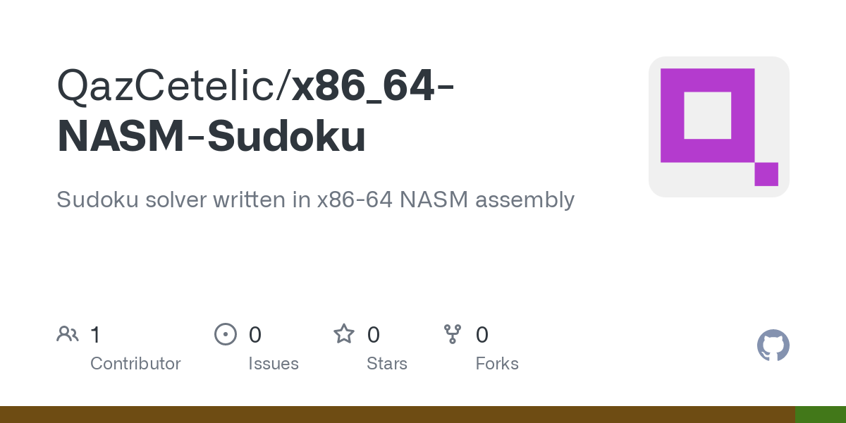Open the GitHub Octocat logo
The image size is (846, 423).
pyautogui.click(x=773, y=346)
